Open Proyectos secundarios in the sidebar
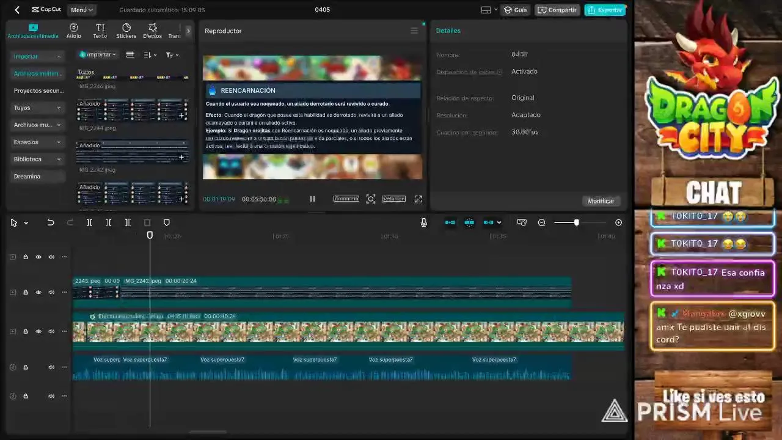The height and width of the screenshot is (440, 782). click(x=37, y=90)
